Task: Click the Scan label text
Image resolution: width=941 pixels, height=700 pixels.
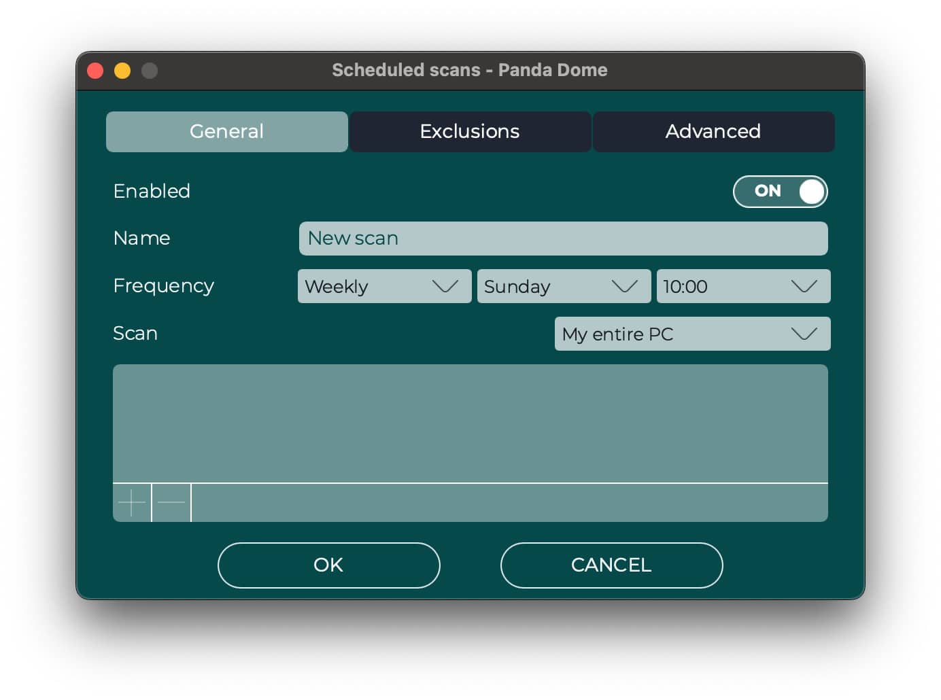Action: click(x=135, y=333)
